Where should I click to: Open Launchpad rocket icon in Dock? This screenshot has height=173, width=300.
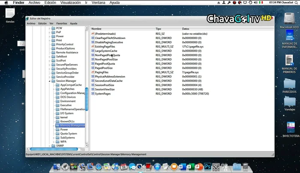coord(65,167)
